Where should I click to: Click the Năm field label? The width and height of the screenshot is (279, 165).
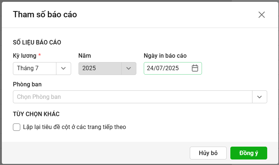coord(85,56)
